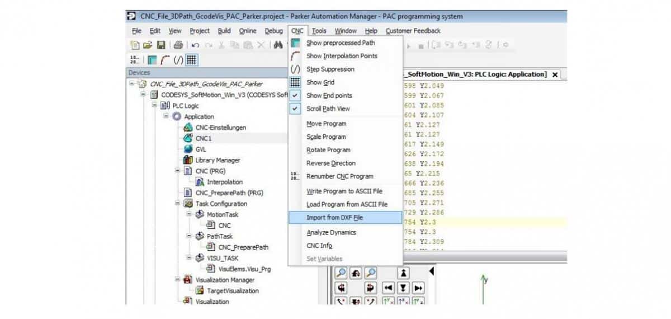
Task: Open the Project menu
Action: tap(200, 31)
